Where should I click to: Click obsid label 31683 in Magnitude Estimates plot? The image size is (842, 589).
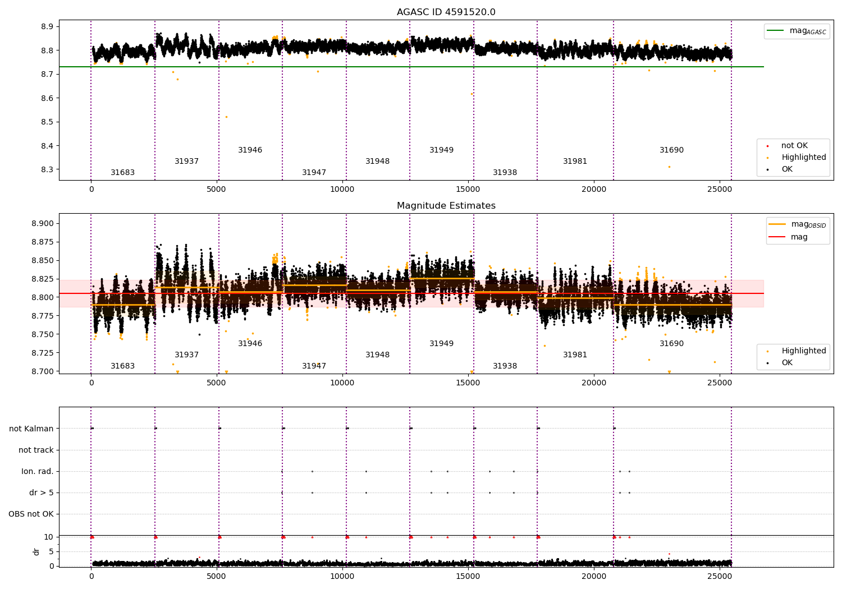122,366
